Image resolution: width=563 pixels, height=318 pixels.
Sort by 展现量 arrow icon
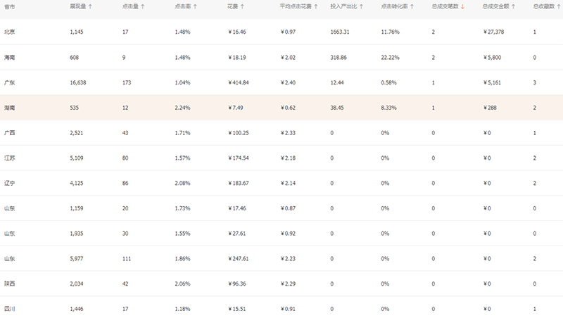[x=91, y=6]
